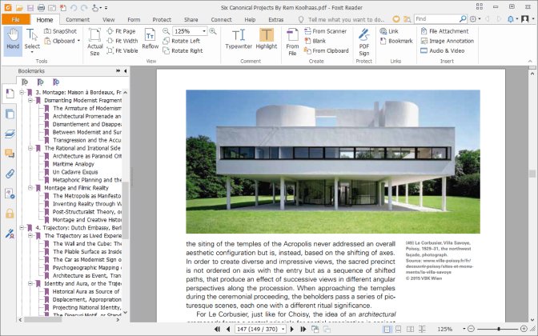Open Psychogeographic Mapping bookmark

(86, 267)
